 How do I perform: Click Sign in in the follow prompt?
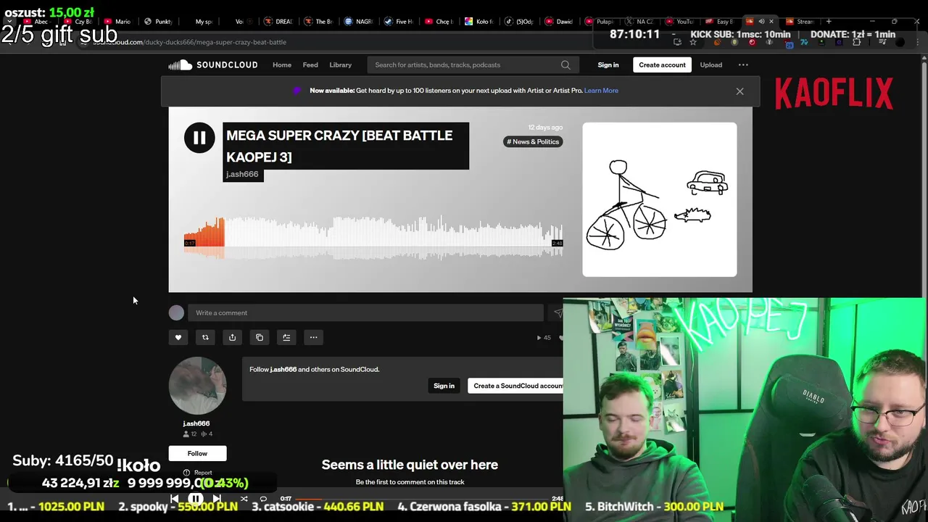(x=444, y=386)
